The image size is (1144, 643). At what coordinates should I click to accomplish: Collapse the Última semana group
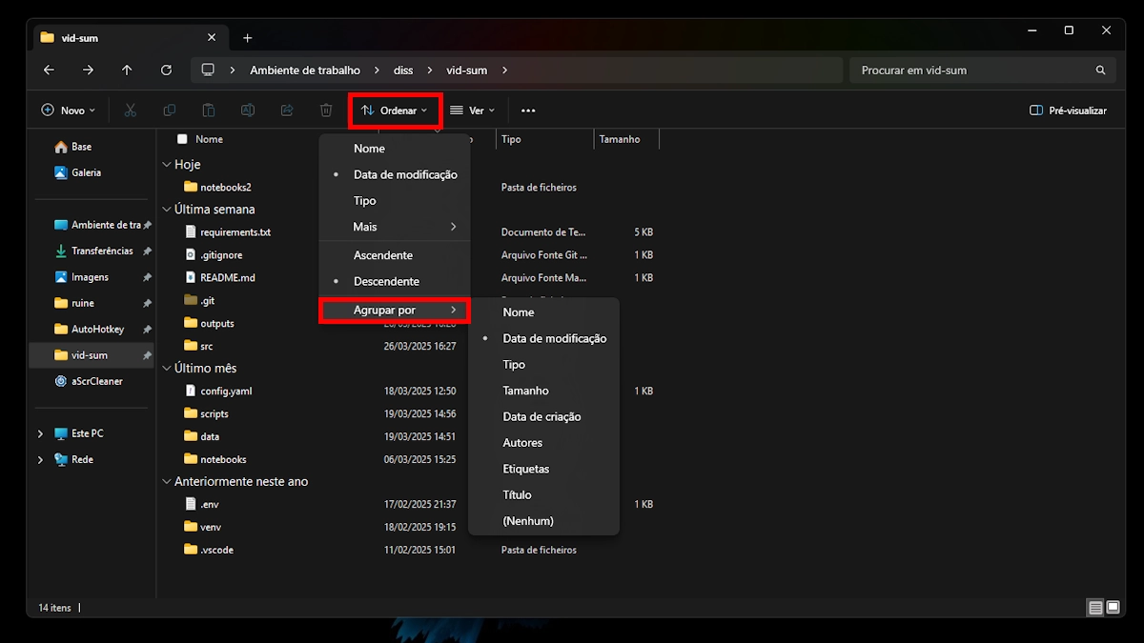coord(166,210)
